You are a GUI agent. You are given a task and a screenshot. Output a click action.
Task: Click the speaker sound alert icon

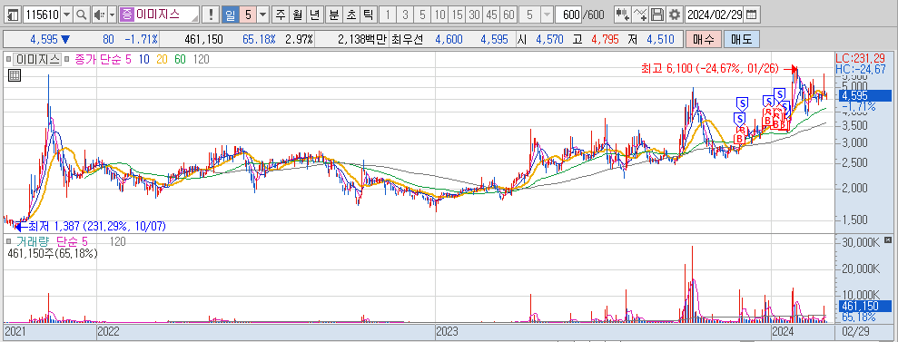point(99,15)
